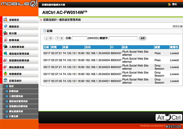Click the 系統設定 sidebar icon
Viewport: 183px width, 129px height.
5,20
